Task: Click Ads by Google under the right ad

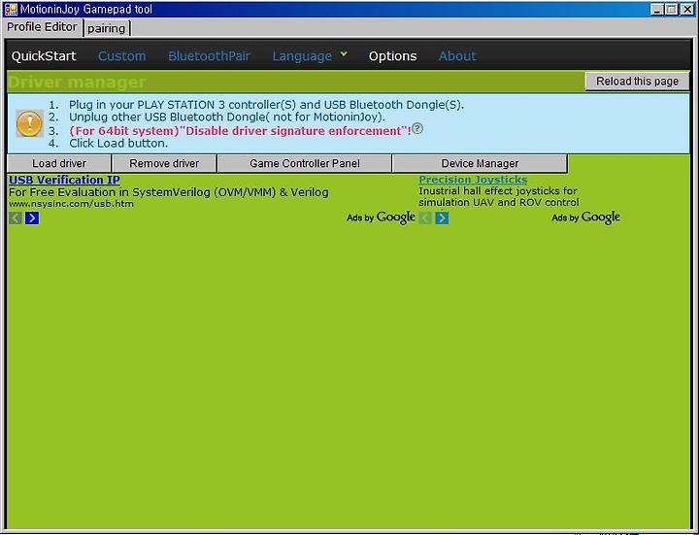Action: click(x=585, y=217)
